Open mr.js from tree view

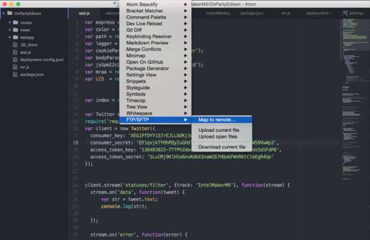pyautogui.click(x=24, y=67)
